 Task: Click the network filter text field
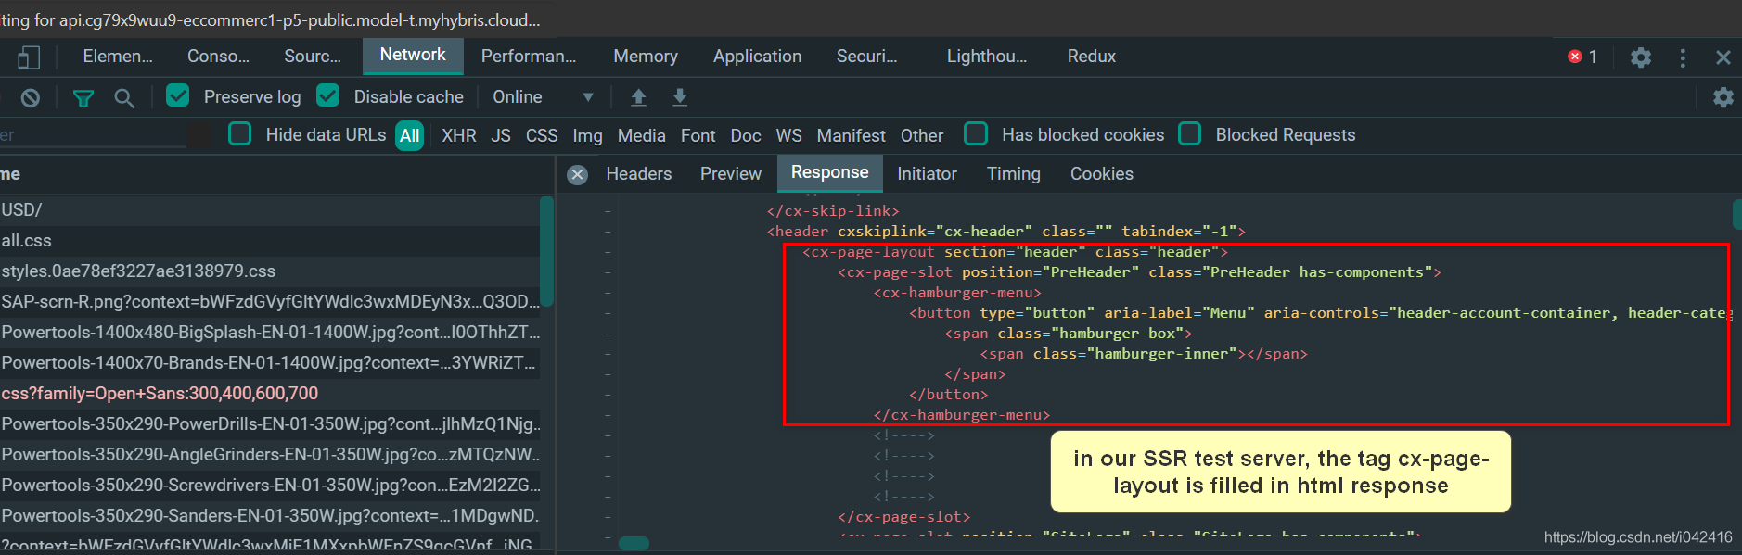(x=93, y=135)
